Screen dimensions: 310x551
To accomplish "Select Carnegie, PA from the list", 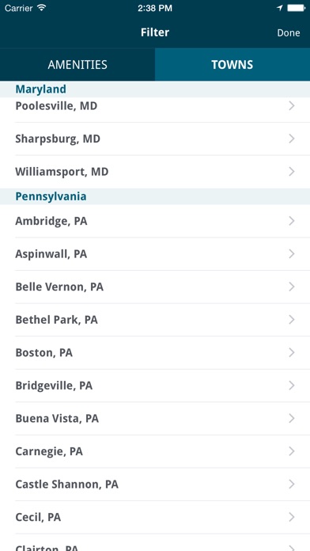I will point(155,451).
